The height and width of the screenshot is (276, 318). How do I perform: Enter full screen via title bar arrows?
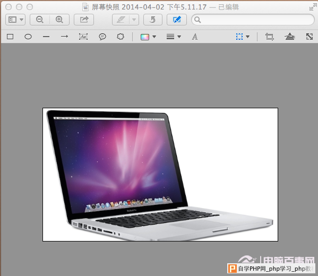coord(313,7)
